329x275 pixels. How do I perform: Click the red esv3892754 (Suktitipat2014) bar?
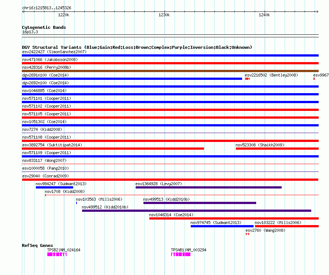click(113, 149)
